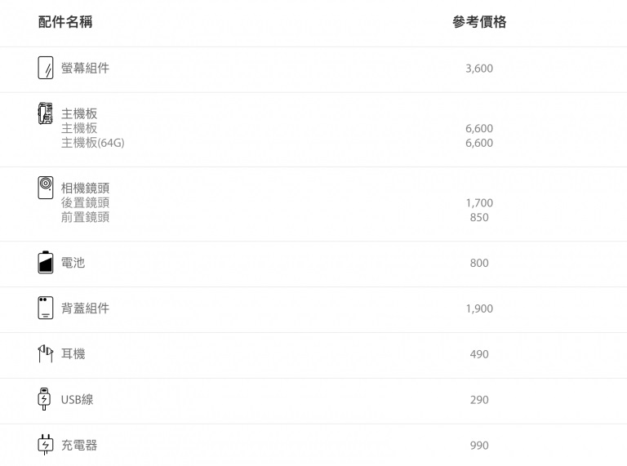Click the 3,600 screen assembly price
Image resolution: width=627 pixels, height=466 pixels.
479,69
